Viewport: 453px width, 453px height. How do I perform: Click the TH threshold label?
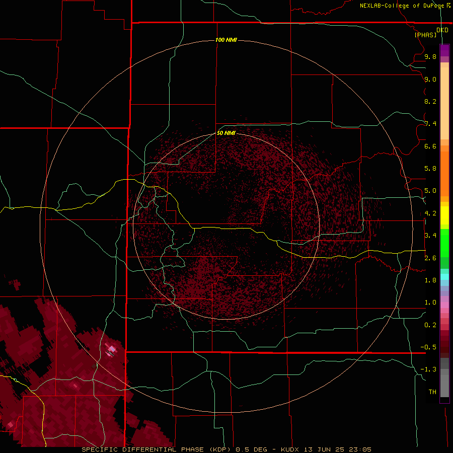click(x=432, y=392)
